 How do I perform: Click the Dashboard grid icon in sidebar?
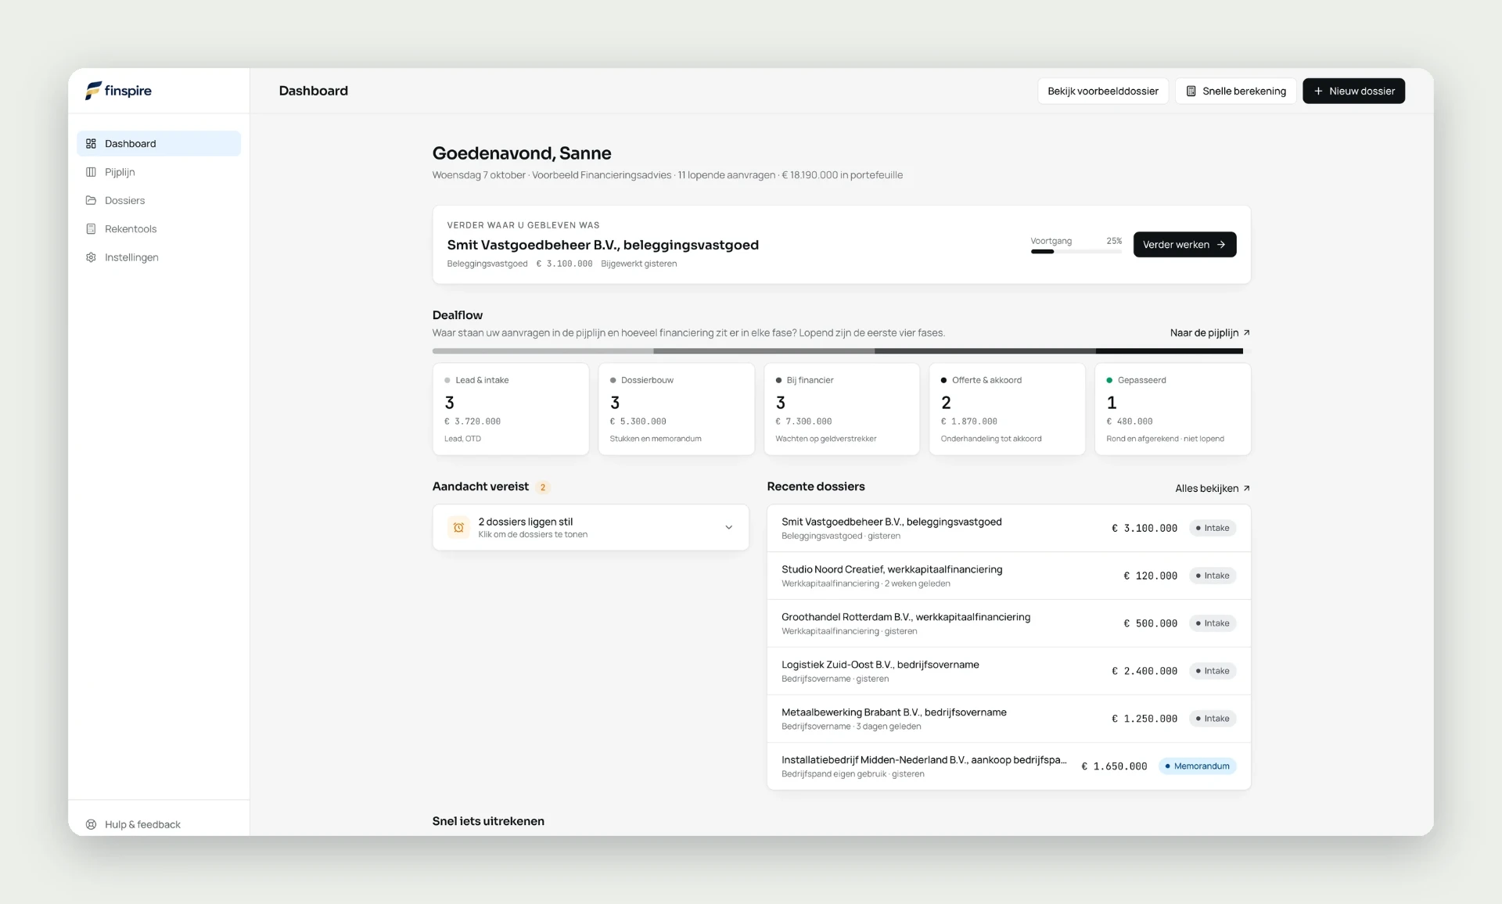(91, 143)
